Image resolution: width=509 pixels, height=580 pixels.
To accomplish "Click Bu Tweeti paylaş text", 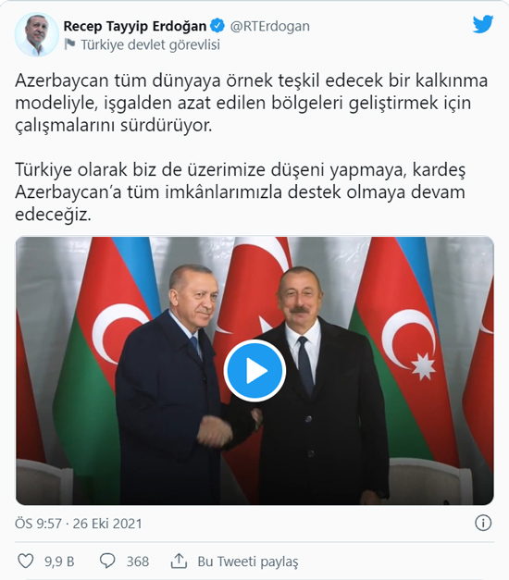I will (248, 561).
